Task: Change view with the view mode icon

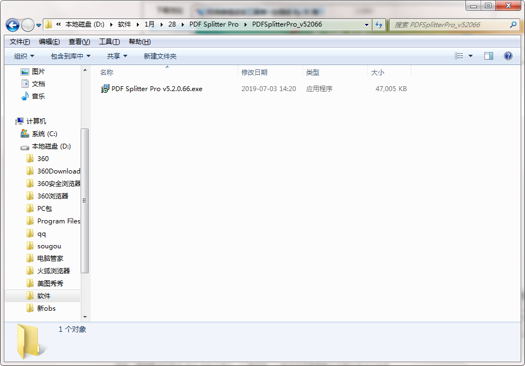Action: tap(459, 56)
